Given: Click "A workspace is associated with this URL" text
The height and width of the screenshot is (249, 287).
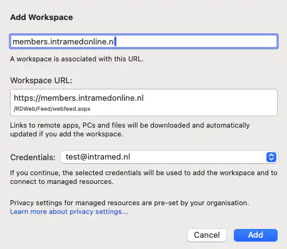Looking at the screenshot, I should point(77,59).
